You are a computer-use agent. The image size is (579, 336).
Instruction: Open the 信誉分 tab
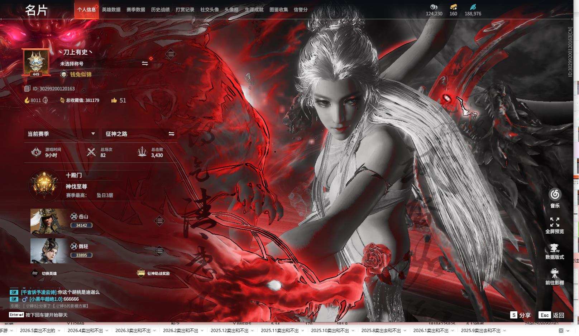point(301,10)
